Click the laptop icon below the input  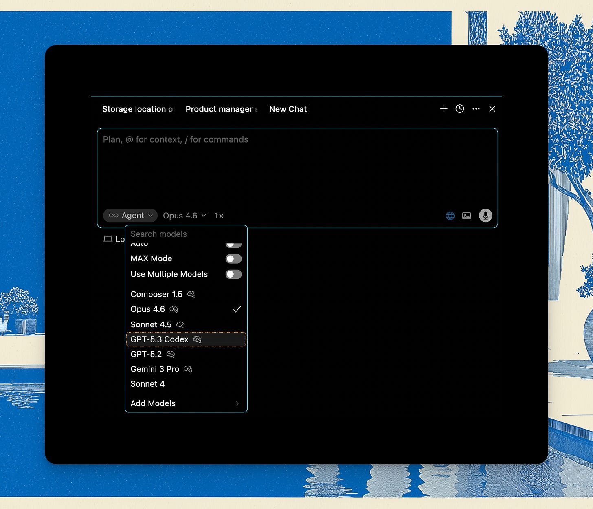pyautogui.click(x=108, y=239)
